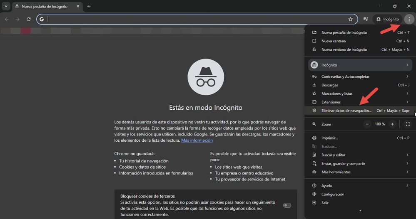
Task: Open the three-dot Chrome menu button
Action: pyautogui.click(x=409, y=19)
